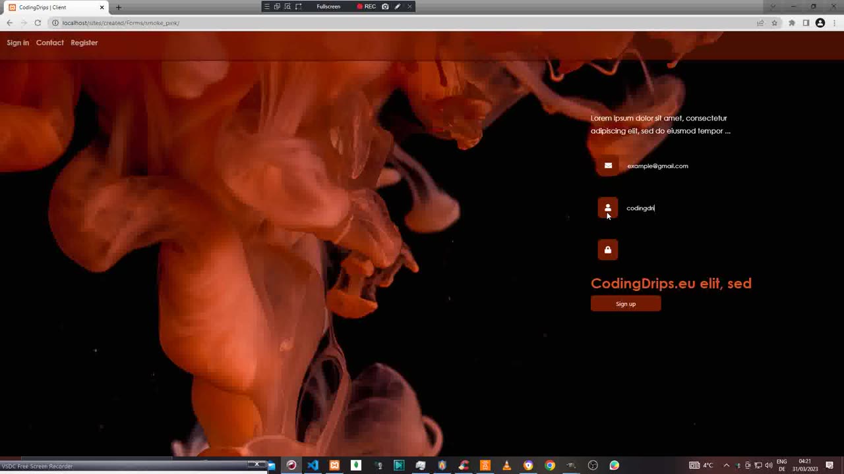Close the VSDC Free Screen Recorder popup
844x474 pixels.
pos(257,464)
